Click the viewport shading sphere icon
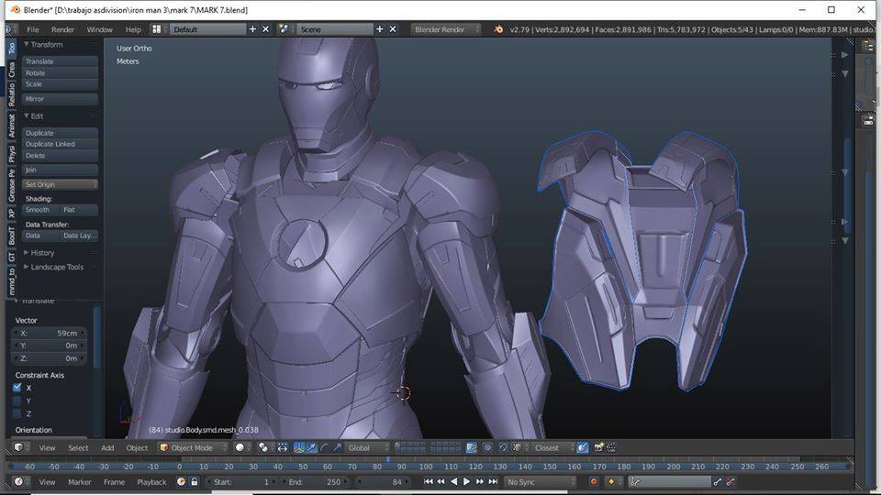 tap(240, 447)
